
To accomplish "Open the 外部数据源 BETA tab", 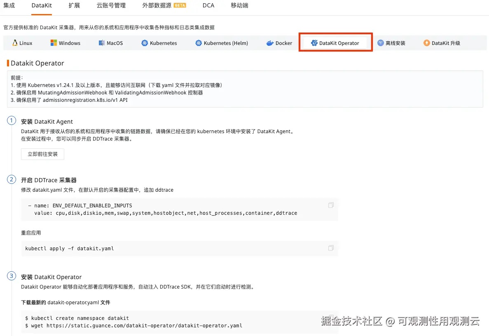I will pos(164,5).
